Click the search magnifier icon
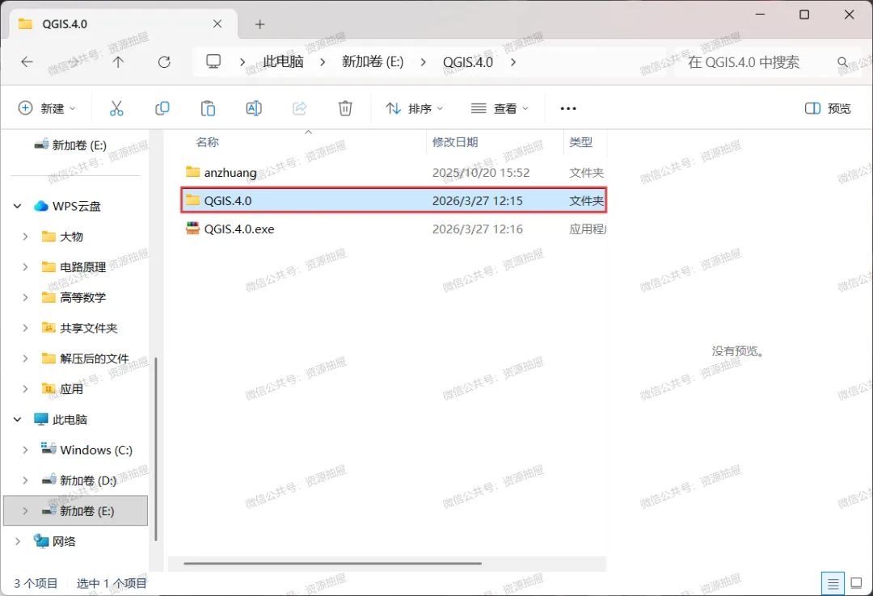873x596 pixels. coord(843,61)
